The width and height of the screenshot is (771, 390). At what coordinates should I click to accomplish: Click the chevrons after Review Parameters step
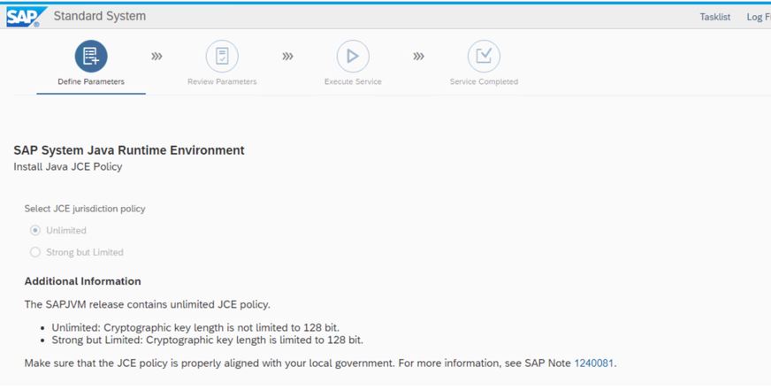click(287, 56)
